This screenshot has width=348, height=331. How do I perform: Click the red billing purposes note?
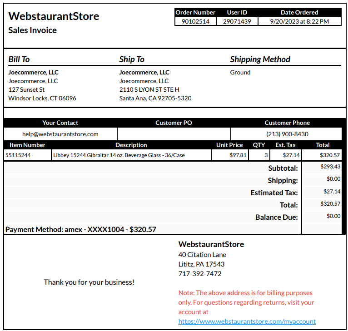tap(246, 302)
